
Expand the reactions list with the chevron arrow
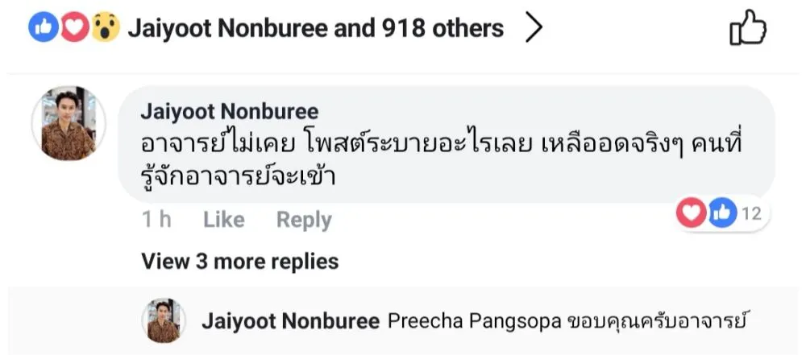[534, 29]
